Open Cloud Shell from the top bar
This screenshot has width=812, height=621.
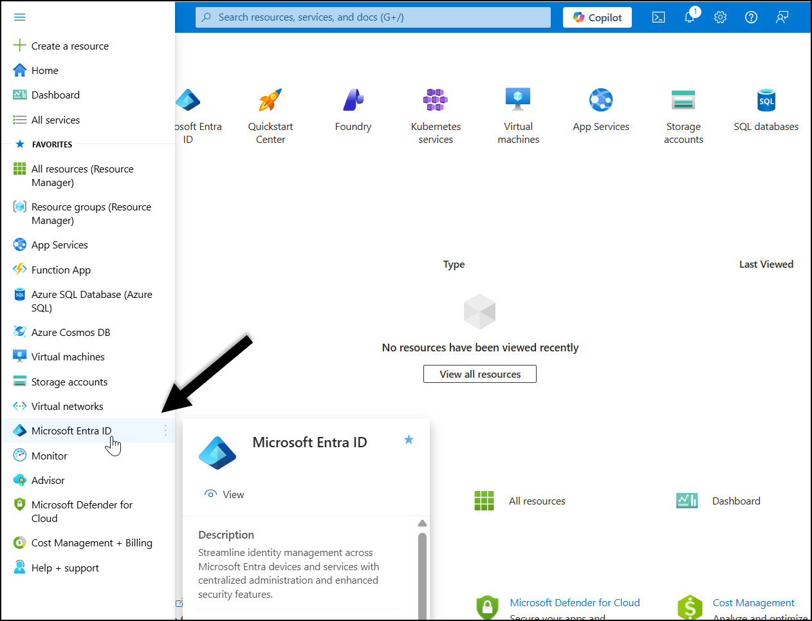click(658, 17)
